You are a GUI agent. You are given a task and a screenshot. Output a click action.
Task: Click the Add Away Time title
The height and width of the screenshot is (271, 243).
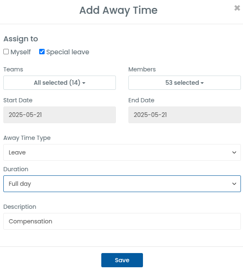118,10
